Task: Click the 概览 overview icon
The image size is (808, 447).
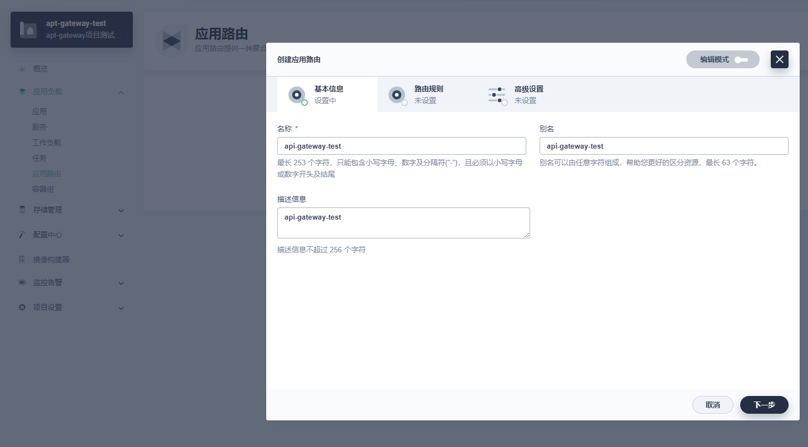Action: 22,69
